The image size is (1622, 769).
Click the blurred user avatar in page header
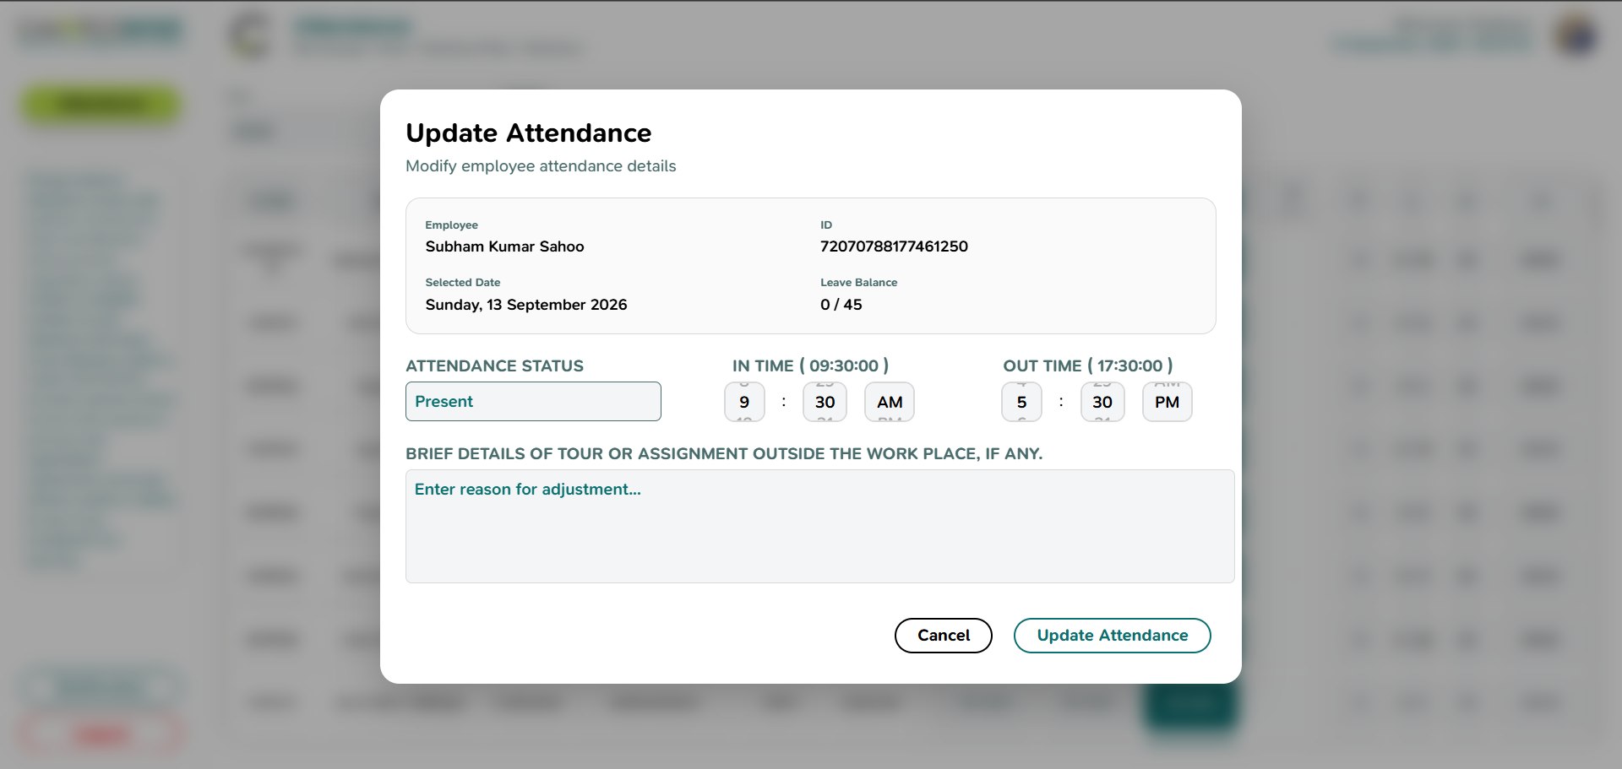tap(1576, 35)
